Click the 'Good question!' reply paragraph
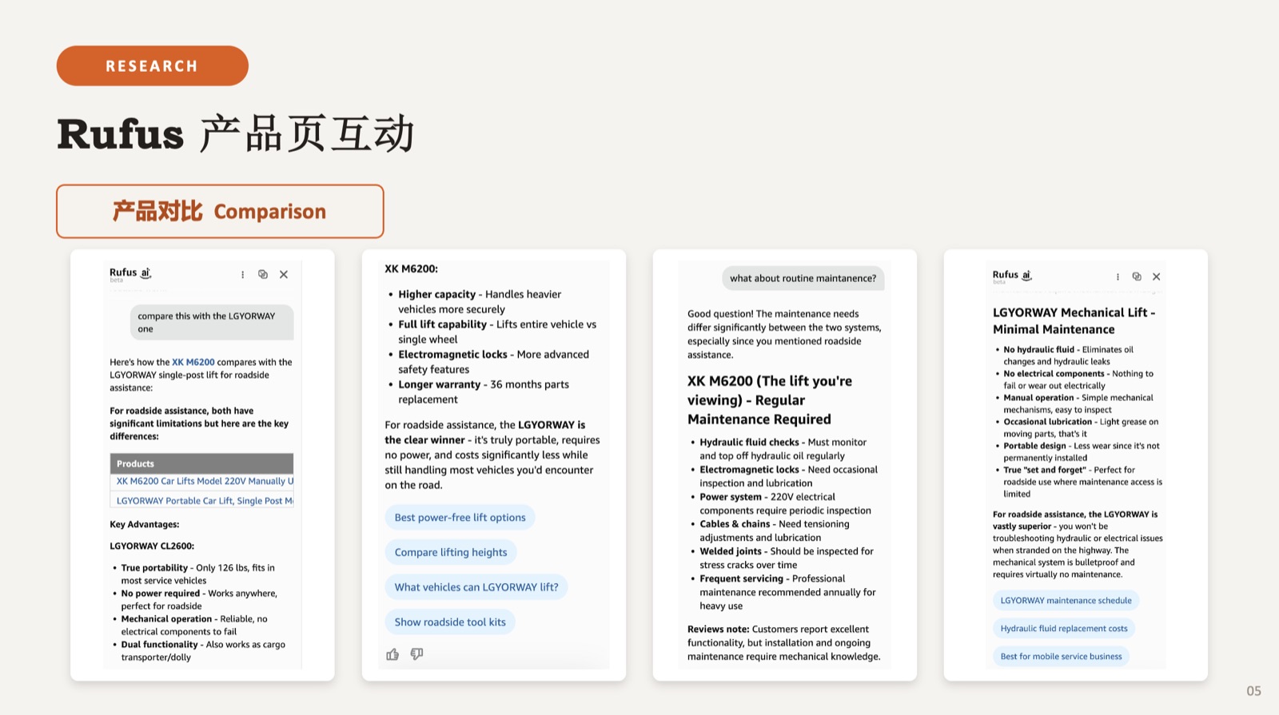The height and width of the screenshot is (715, 1279). 784,335
